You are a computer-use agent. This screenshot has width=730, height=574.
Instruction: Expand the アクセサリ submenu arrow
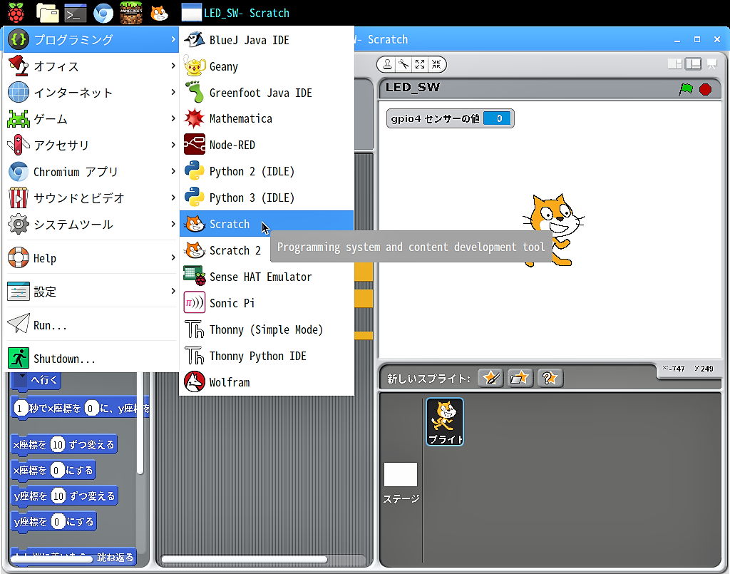(173, 145)
